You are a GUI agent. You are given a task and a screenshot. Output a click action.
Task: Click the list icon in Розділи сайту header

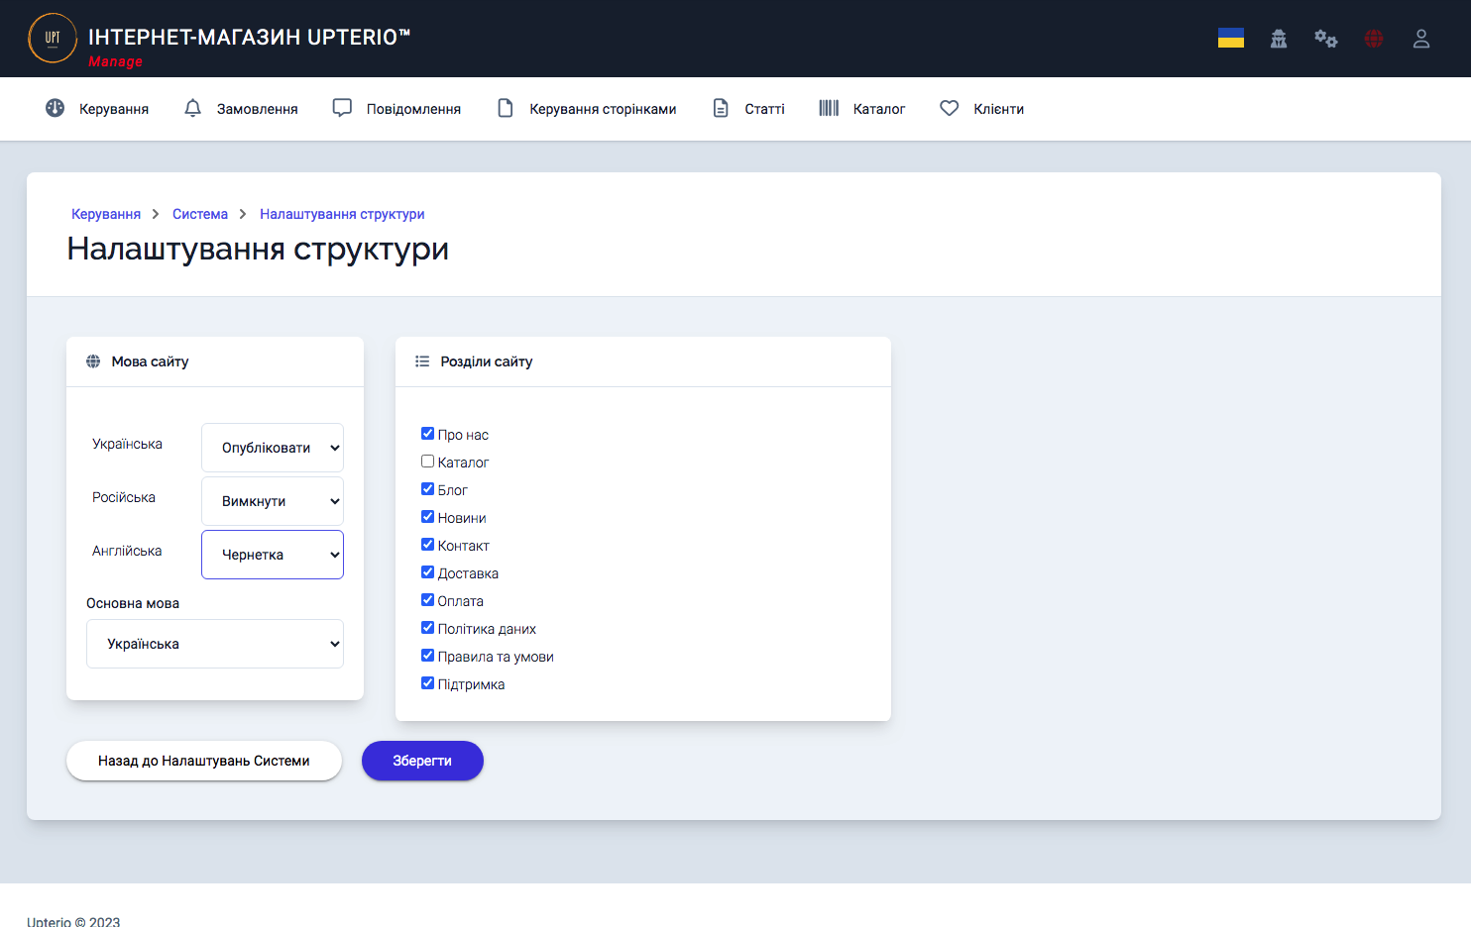tap(422, 361)
